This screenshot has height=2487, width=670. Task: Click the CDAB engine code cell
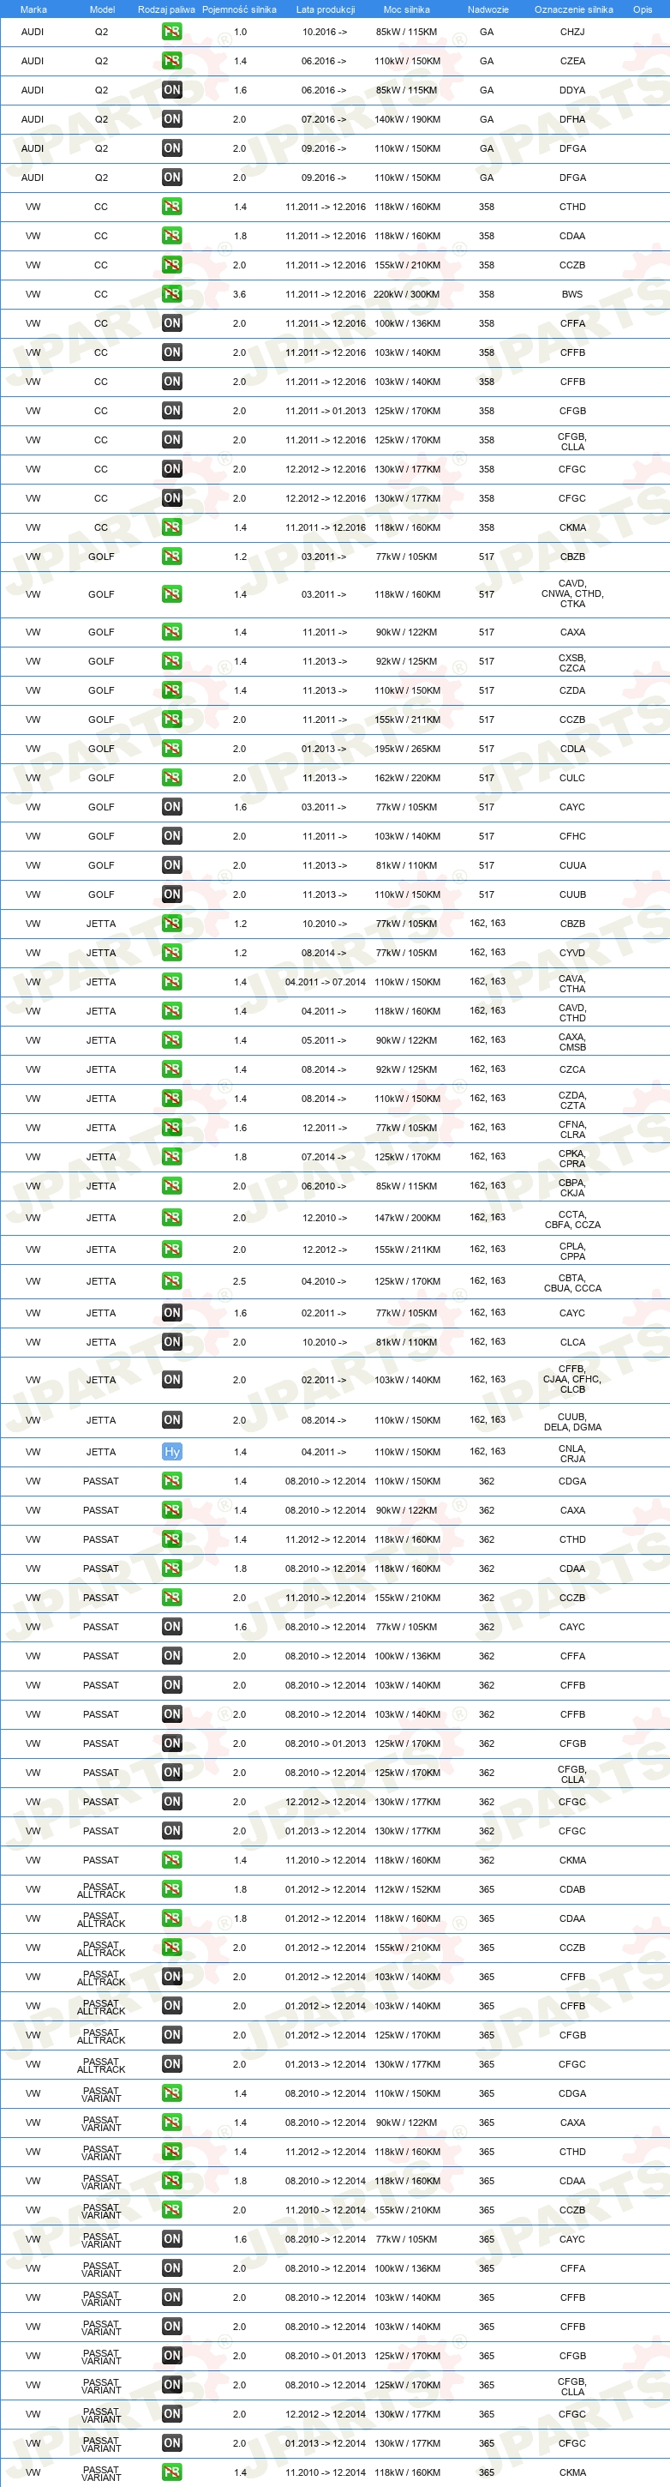572,1890
